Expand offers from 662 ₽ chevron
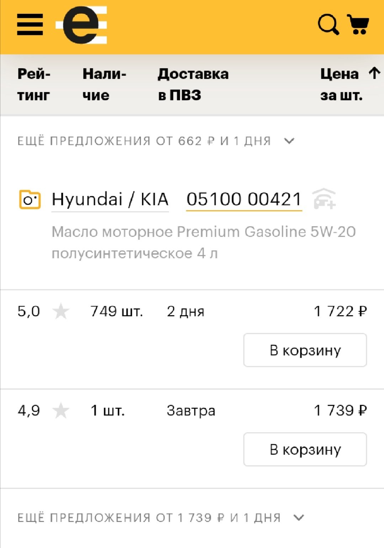The width and height of the screenshot is (384, 548). [289, 141]
